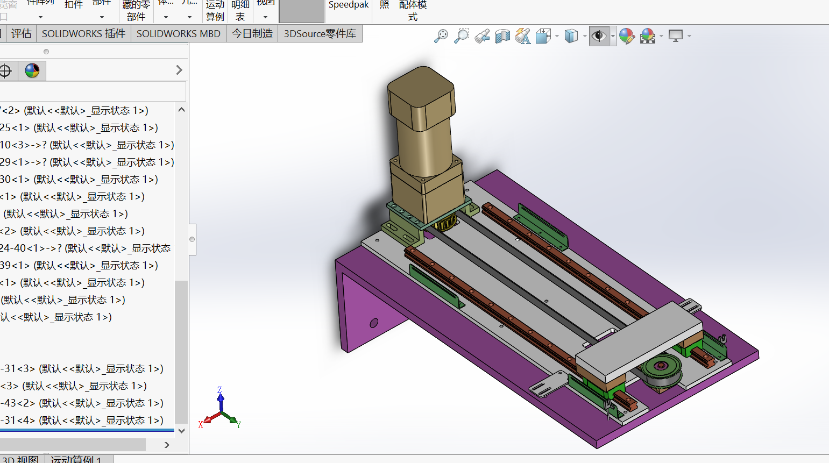Open the SOLIDWORKS MBD tab
Viewport: 829px width, 463px height.
pyautogui.click(x=179, y=33)
